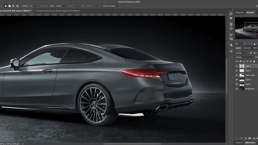Switch to the Layers tab
This screenshot has height=145, width=258.
pos(238,48)
